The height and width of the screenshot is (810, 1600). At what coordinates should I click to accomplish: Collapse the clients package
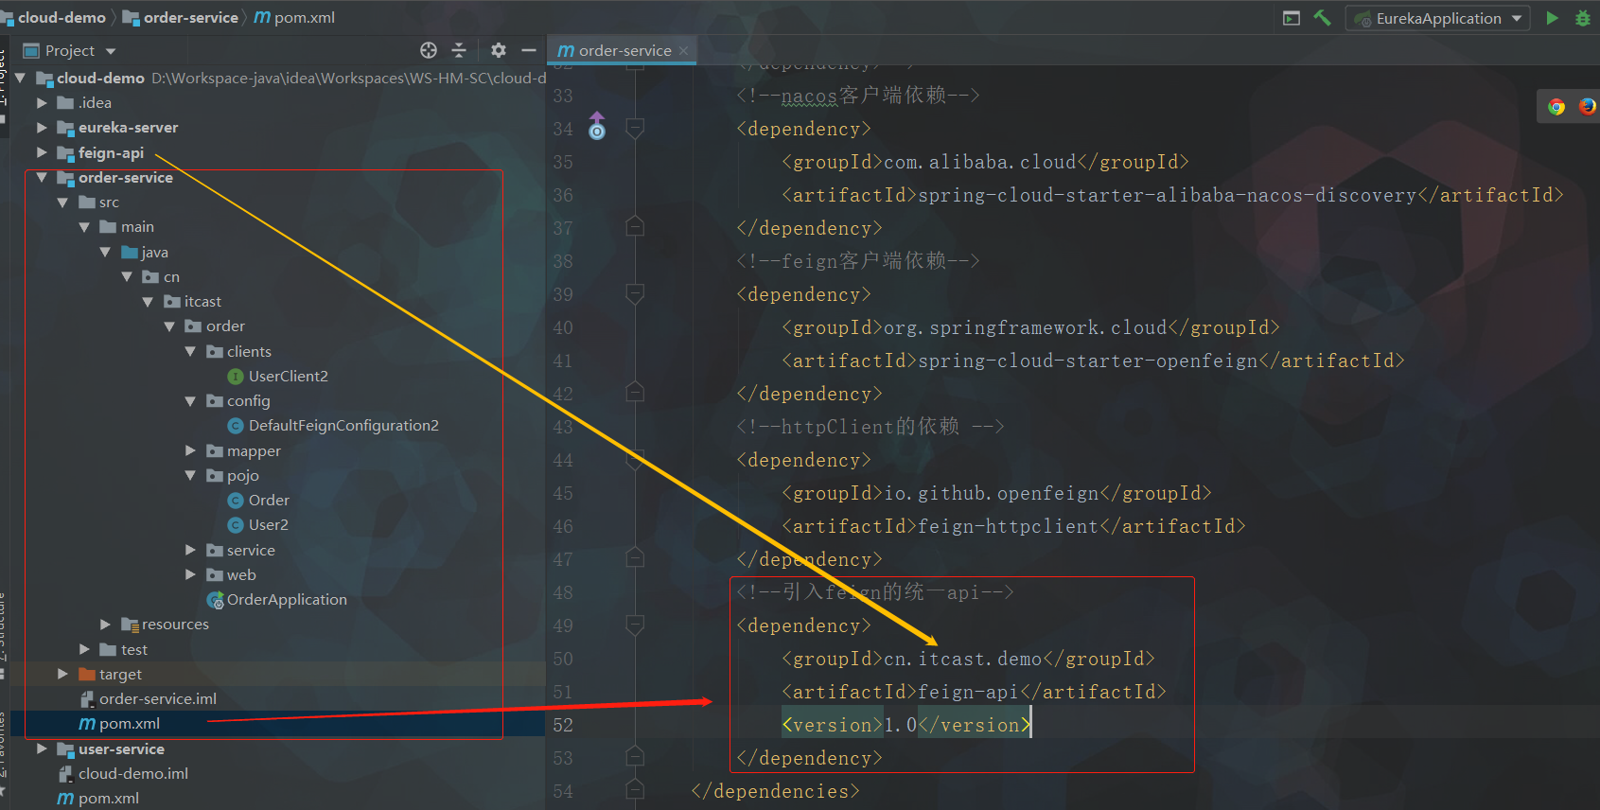pyautogui.click(x=190, y=351)
